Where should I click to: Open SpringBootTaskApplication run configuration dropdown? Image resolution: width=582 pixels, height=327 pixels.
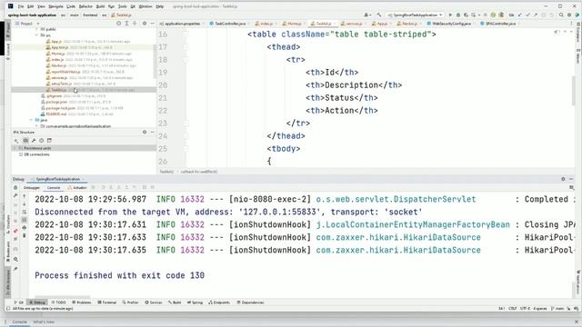[x=415, y=15]
